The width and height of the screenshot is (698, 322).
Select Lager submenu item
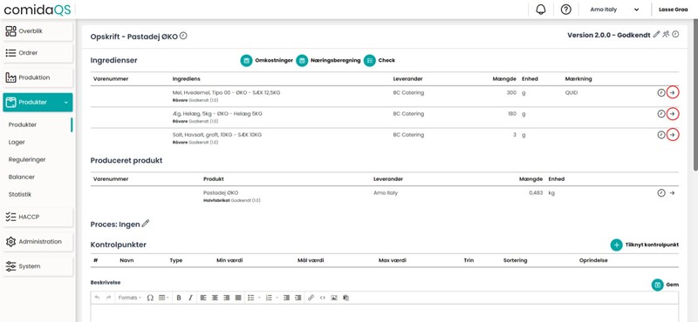[x=17, y=142]
